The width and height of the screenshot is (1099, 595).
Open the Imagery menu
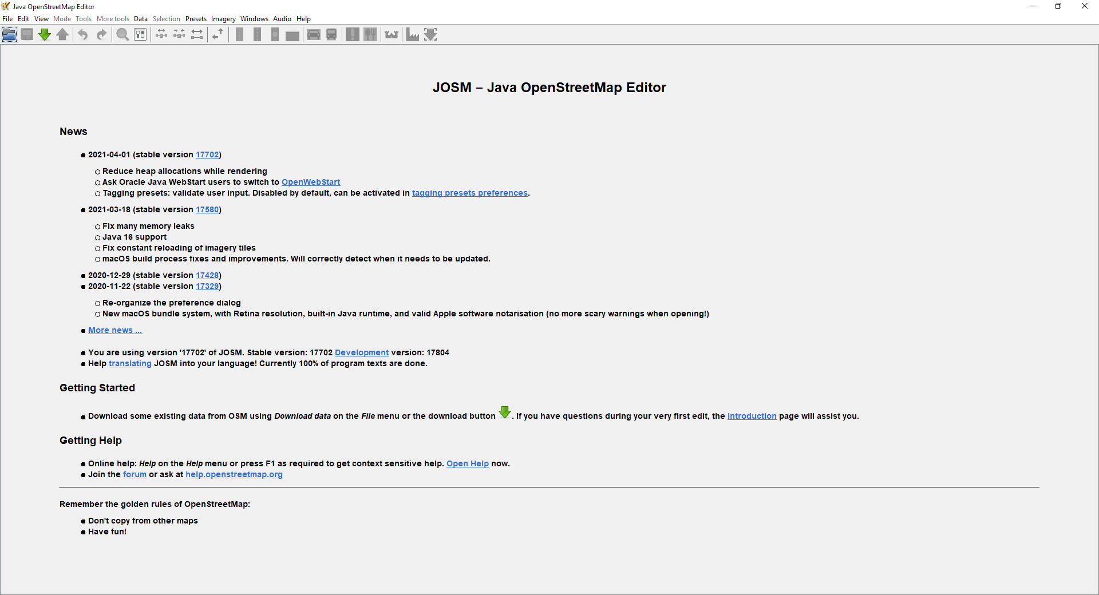click(223, 19)
